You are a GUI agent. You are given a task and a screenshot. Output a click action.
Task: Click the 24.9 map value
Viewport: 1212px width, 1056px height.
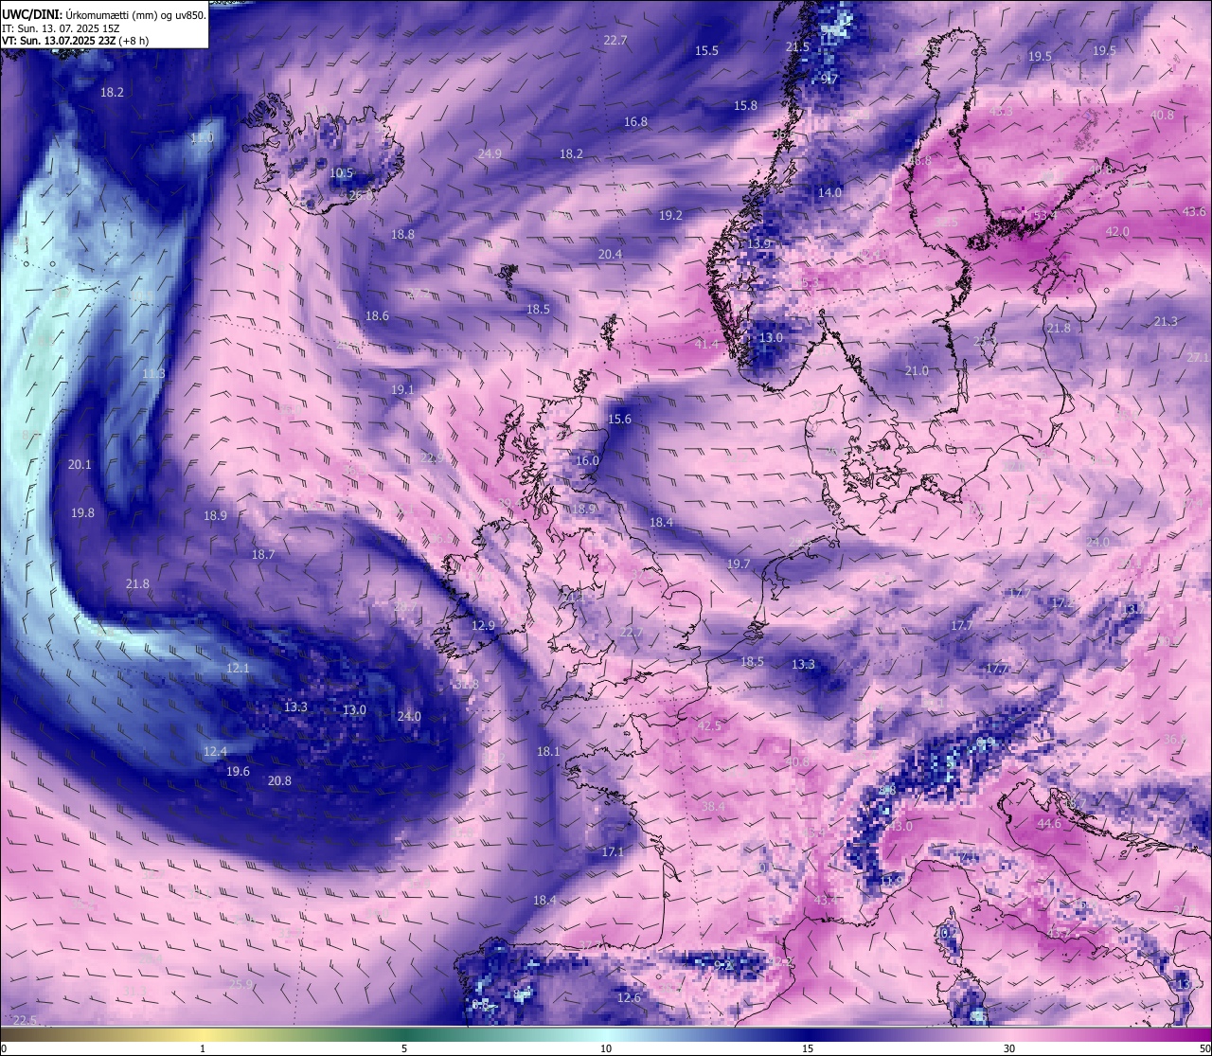point(490,153)
